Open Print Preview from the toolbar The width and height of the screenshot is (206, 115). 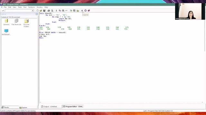tap(52, 11)
